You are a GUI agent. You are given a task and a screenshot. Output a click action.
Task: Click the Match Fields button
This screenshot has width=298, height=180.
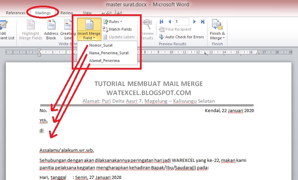click(x=117, y=29)
